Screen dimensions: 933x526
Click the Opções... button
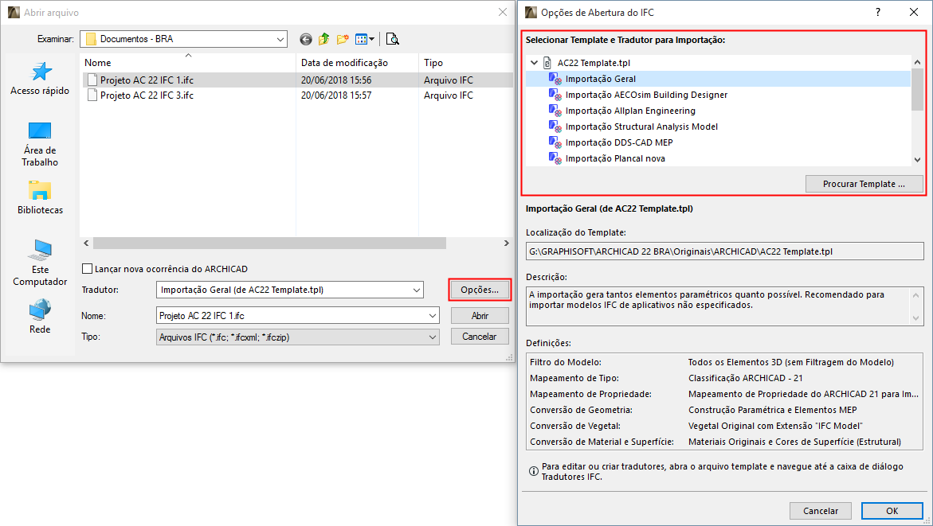tap(480, 290)
